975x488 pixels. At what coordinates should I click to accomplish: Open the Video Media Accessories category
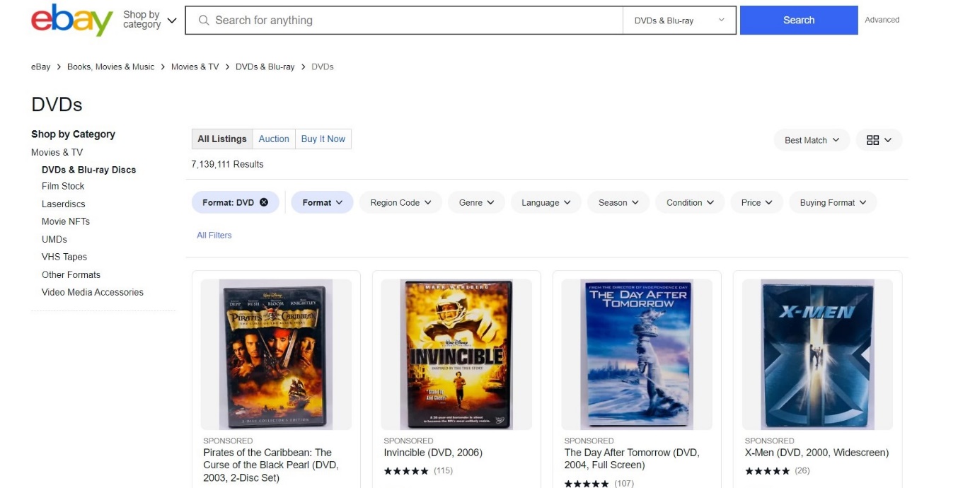[x=93, y=292]
